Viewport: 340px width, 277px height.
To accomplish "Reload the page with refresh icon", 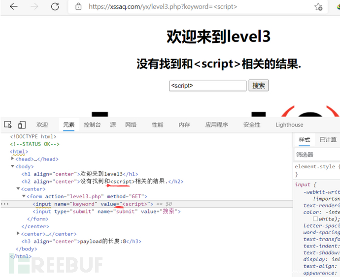I will (x=55, y=7).
